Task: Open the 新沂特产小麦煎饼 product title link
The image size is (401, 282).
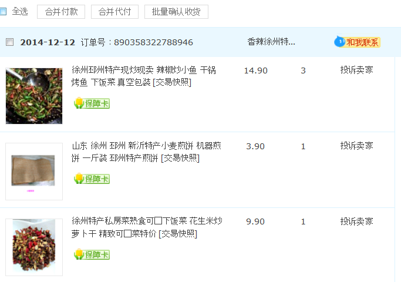Action: click(x=146, y=152)
